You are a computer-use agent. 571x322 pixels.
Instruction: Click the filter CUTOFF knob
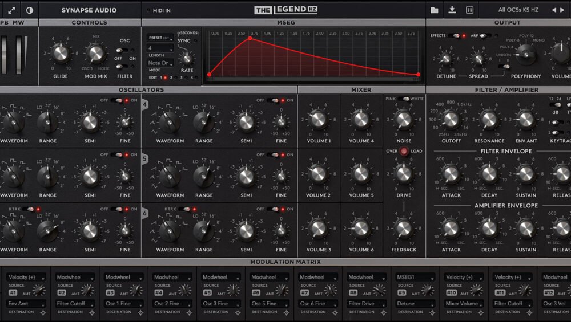coord(451,120)
